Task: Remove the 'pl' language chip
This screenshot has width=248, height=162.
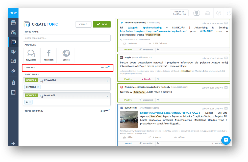Action: click(30, 102)
